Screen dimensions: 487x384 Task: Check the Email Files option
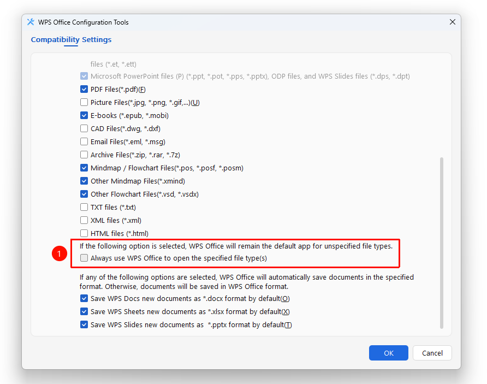tap(84, 141)
